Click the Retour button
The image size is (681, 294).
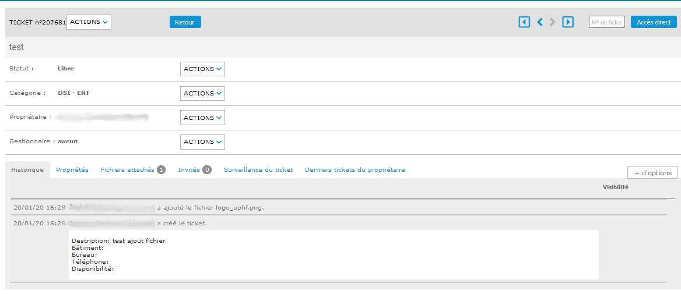tap(185, 22)
